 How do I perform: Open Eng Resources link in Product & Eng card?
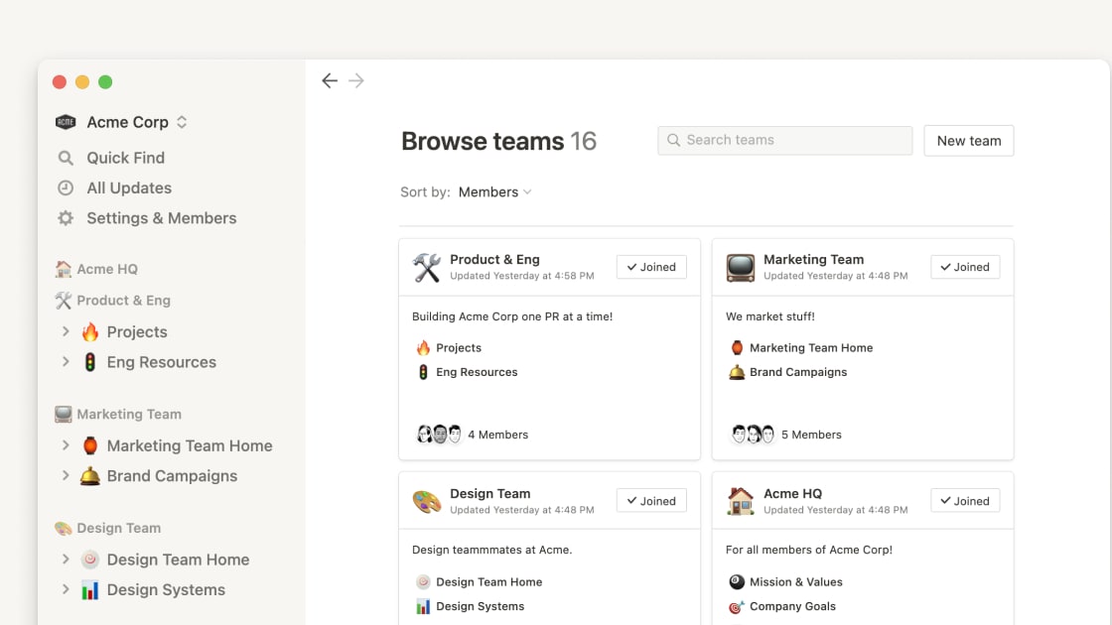(477, 372)
